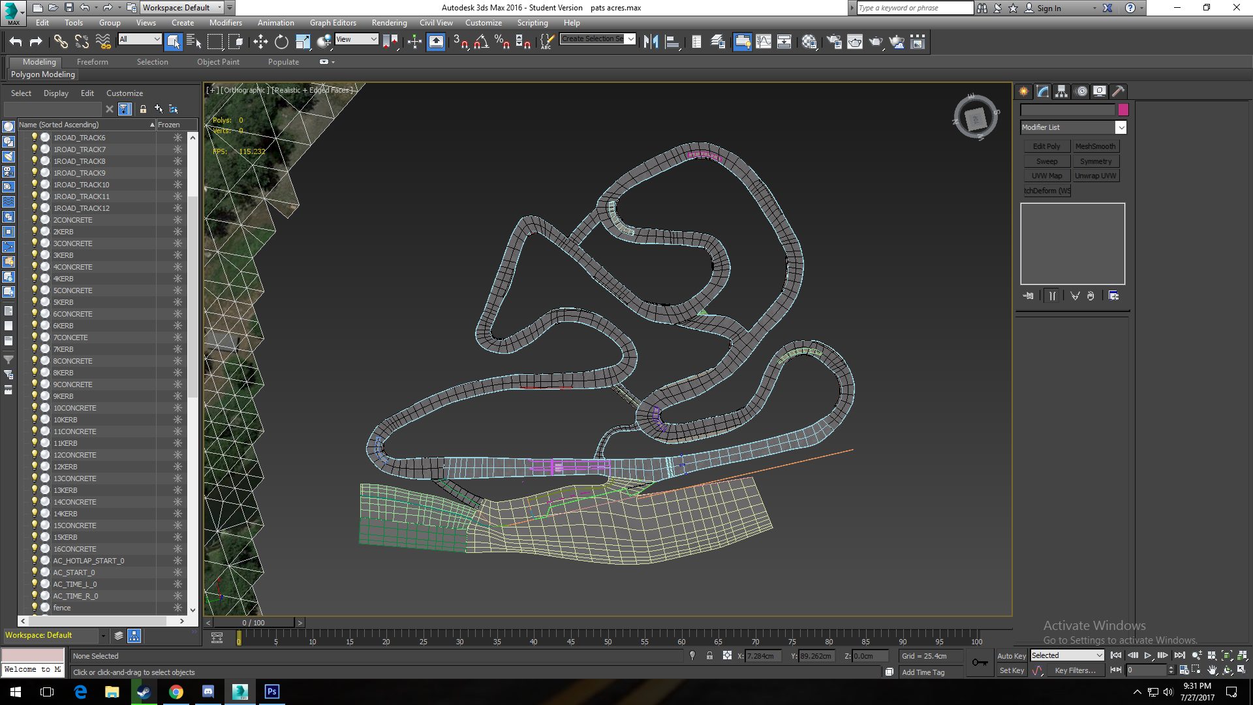The image size is (1253, 705).
Task: Click the Undo arrow in main toolbar
Action: [16, 42]
